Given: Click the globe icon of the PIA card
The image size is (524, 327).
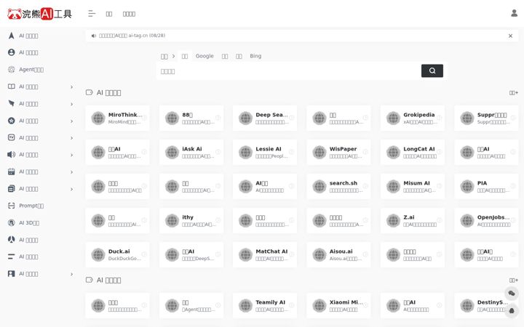Looking at the screenshot, I should (467, 186).
